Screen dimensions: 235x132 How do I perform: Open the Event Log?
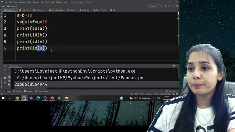pyautogui.click(x=170, y=91)
